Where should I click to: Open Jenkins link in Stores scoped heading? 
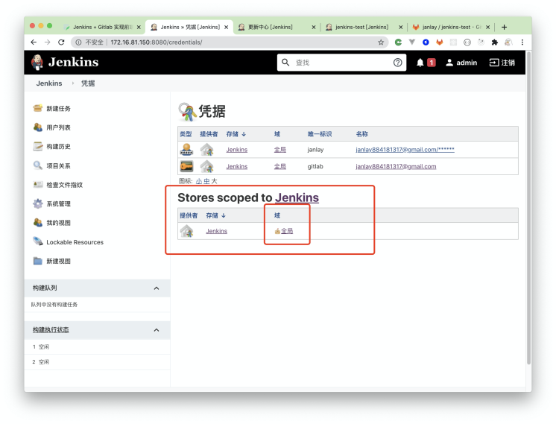coord(297,197)
